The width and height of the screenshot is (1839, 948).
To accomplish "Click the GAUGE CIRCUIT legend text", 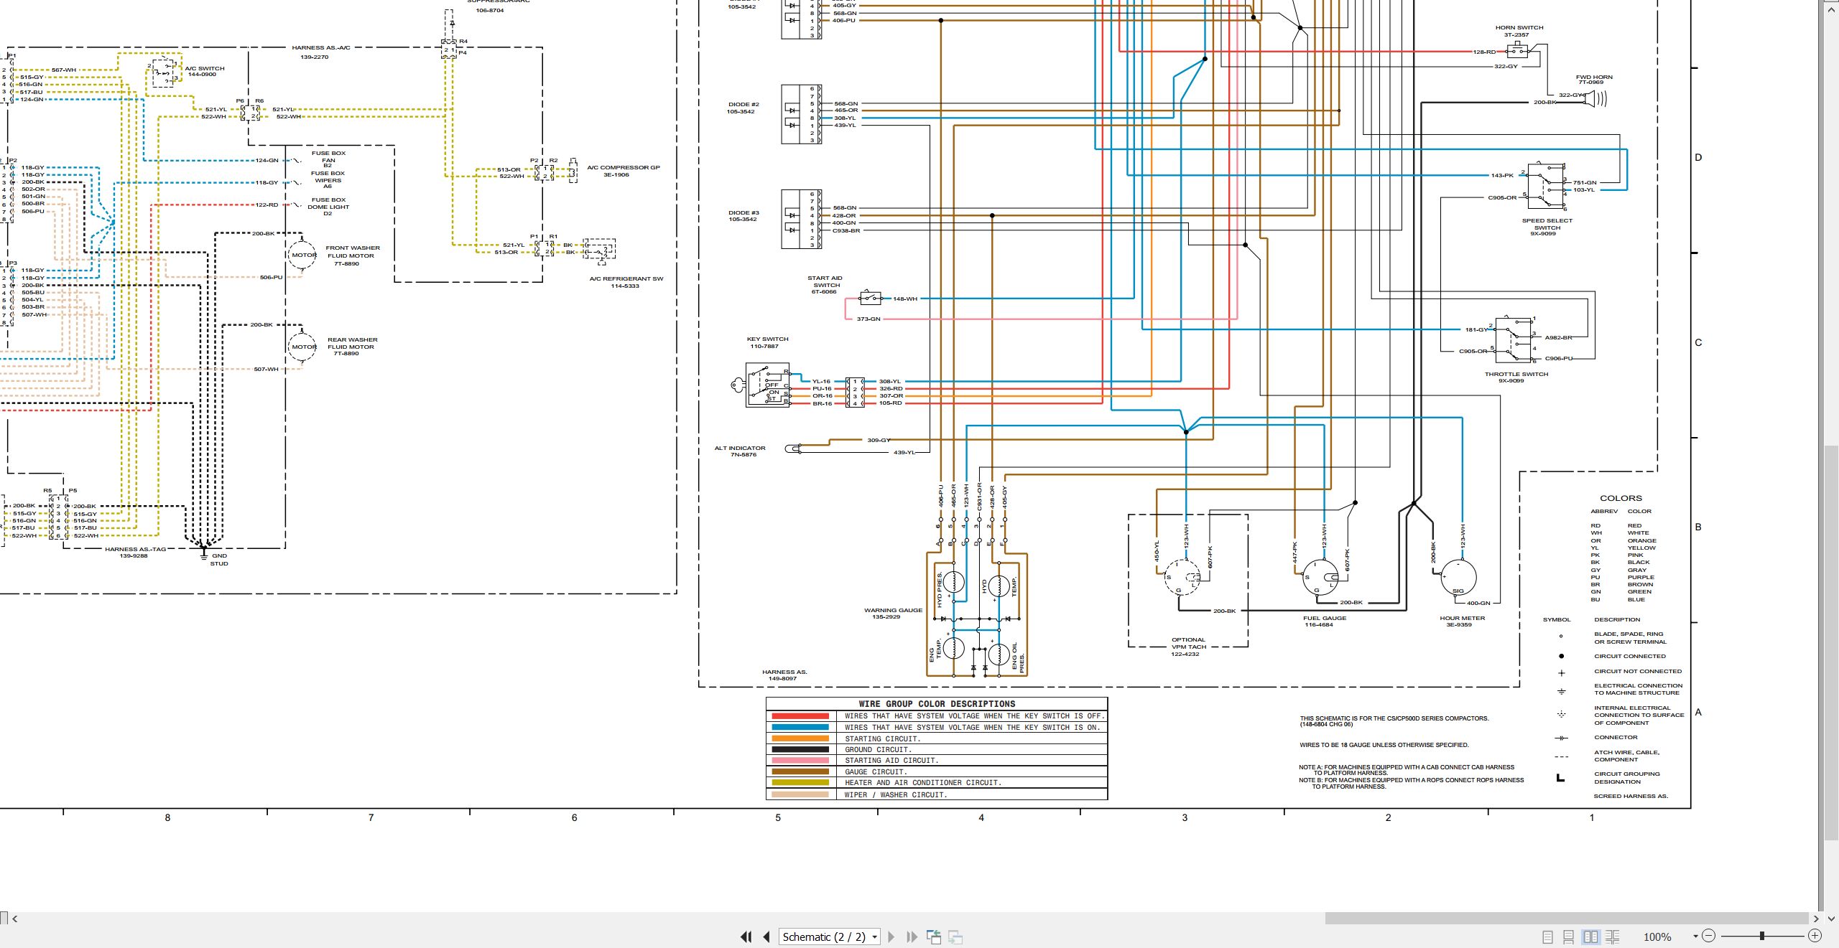I will click(x=876, y=771).
